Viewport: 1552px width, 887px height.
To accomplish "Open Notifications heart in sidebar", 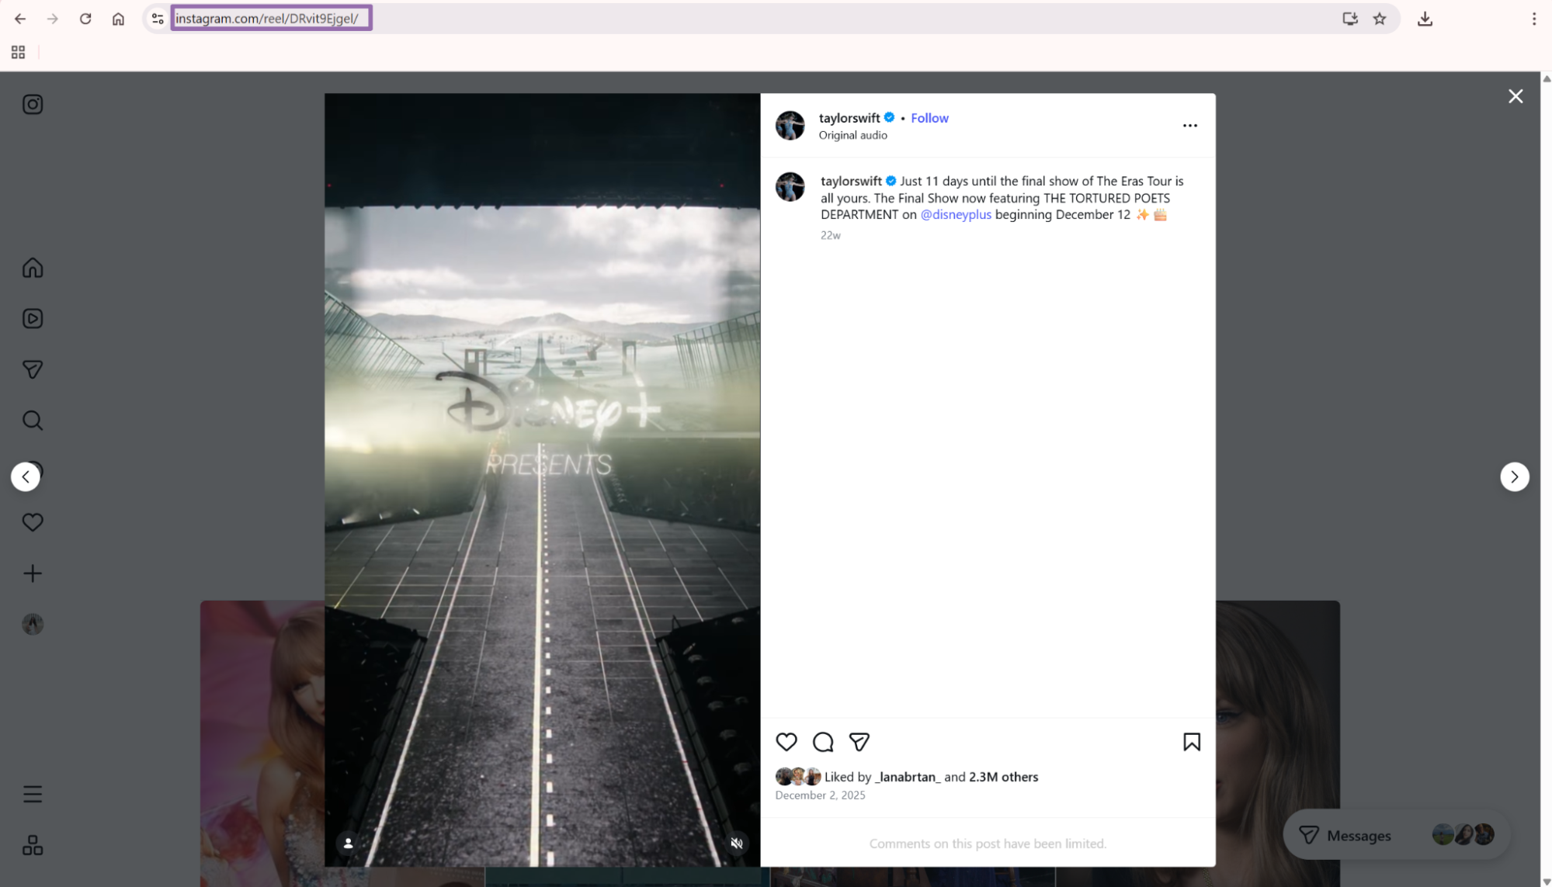I will (x=33, y=522).
